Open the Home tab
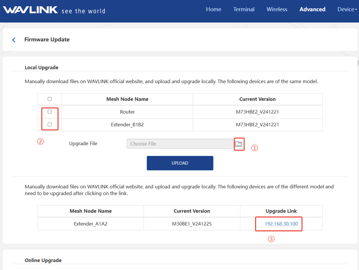This screenshot has width=359, height=270. click(214, 9)
